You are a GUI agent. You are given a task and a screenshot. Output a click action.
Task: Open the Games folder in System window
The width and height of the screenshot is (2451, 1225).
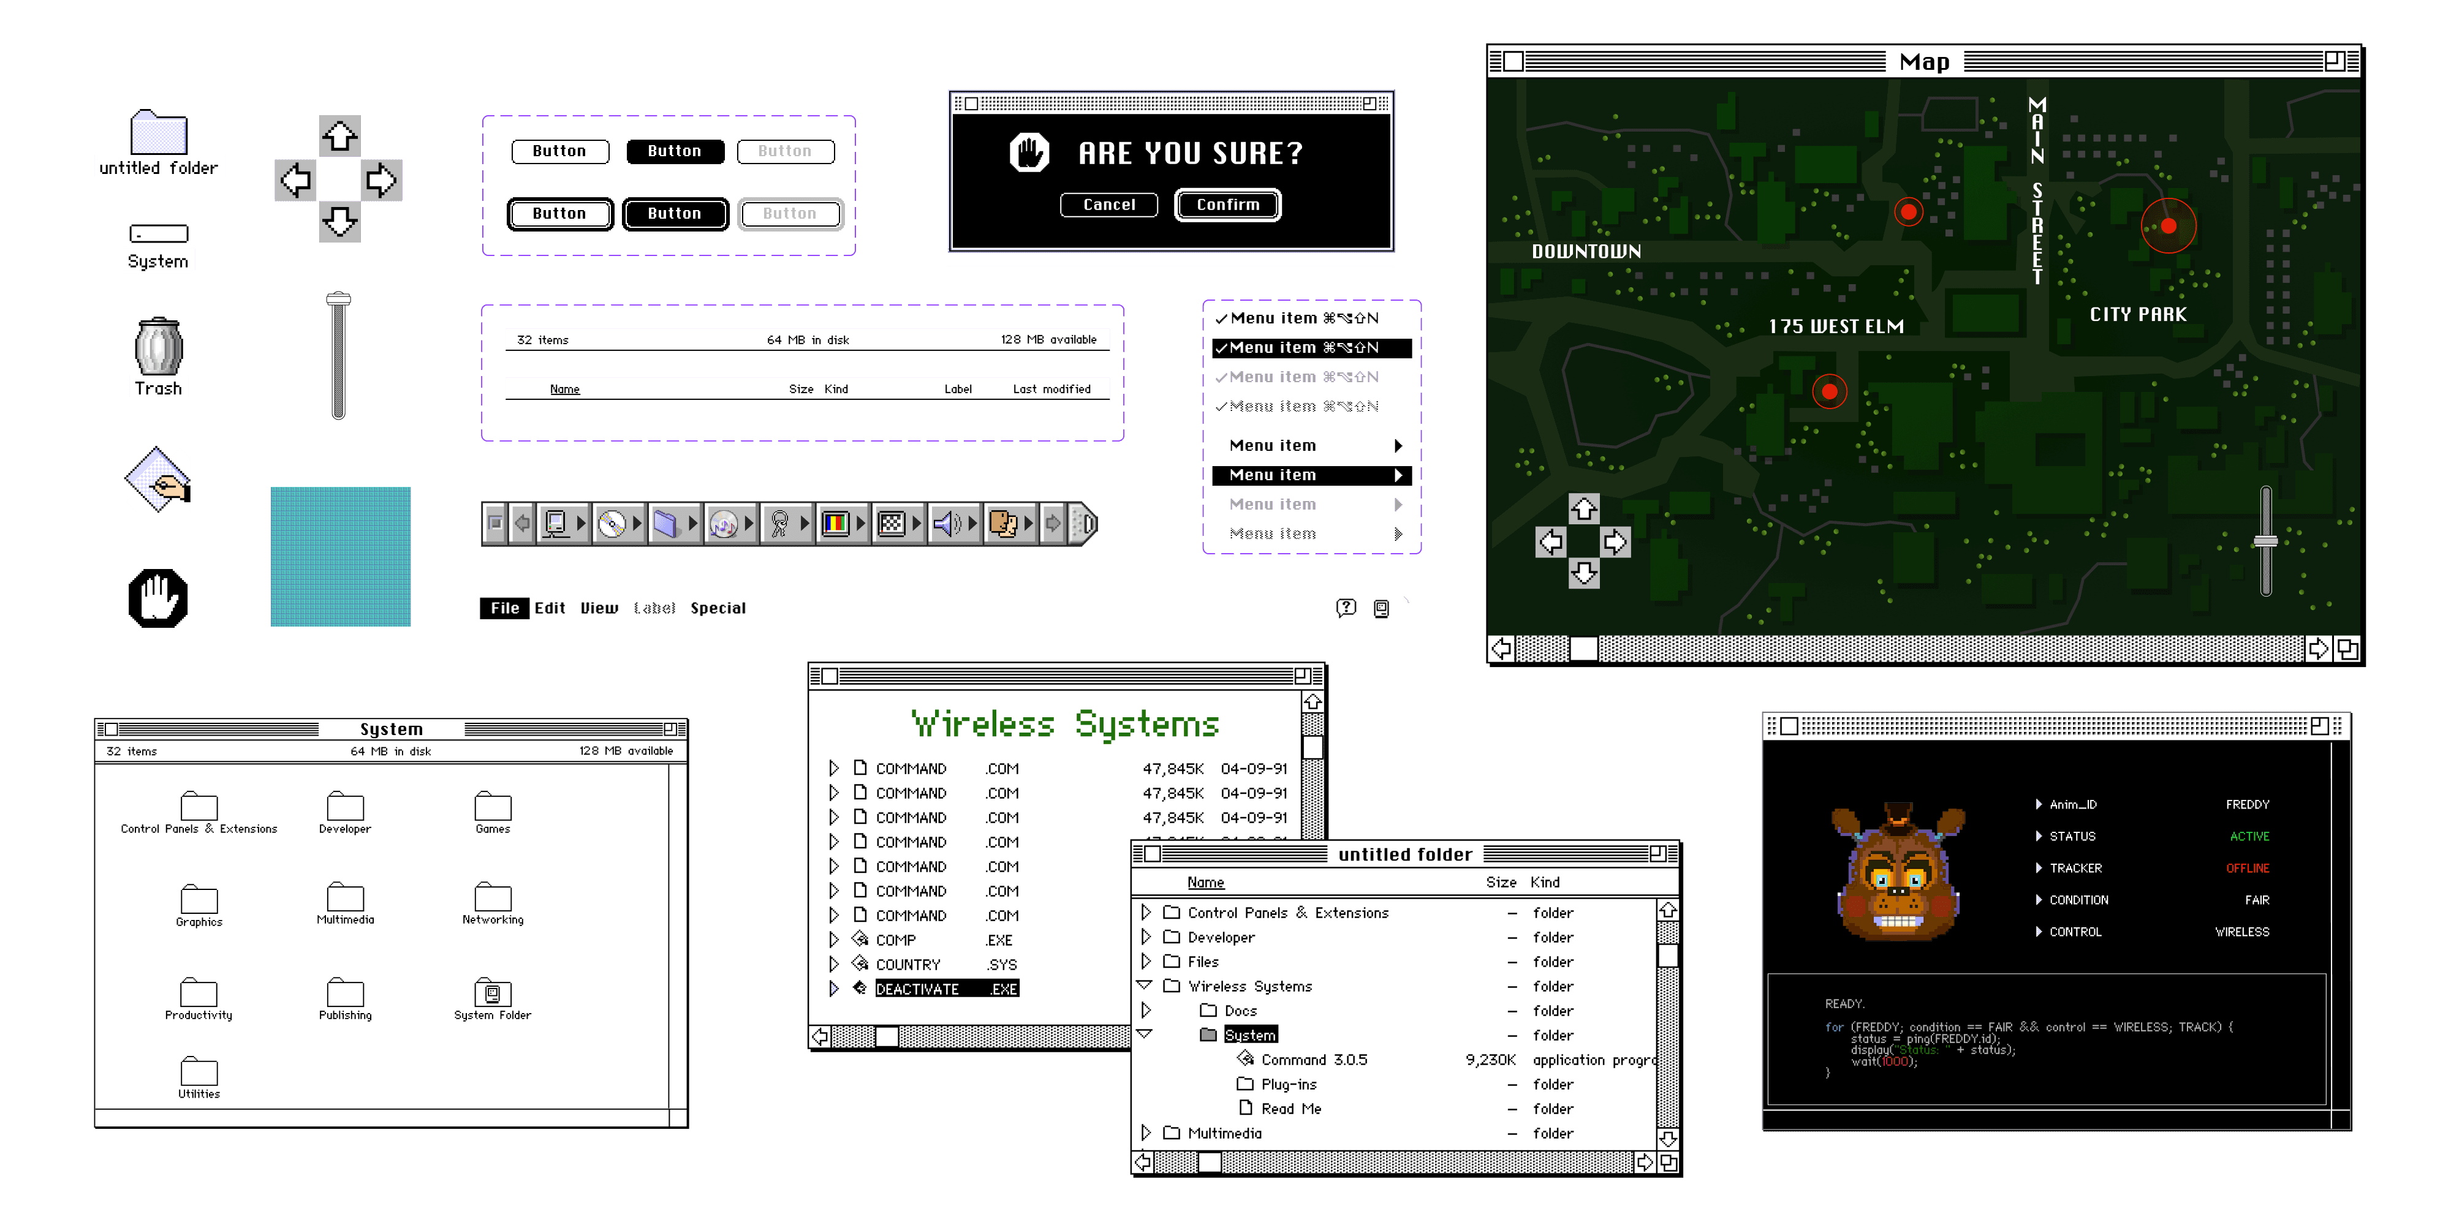tap(492, 807)
